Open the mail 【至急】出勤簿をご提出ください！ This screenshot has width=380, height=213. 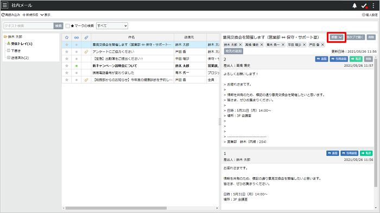click(118, 59)
